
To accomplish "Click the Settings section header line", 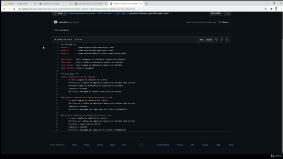I will [69, 44].
